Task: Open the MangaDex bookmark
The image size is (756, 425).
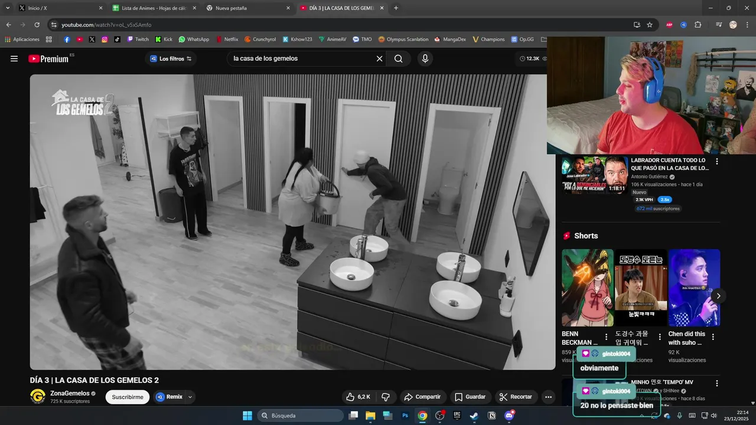Action: (450, 40)
